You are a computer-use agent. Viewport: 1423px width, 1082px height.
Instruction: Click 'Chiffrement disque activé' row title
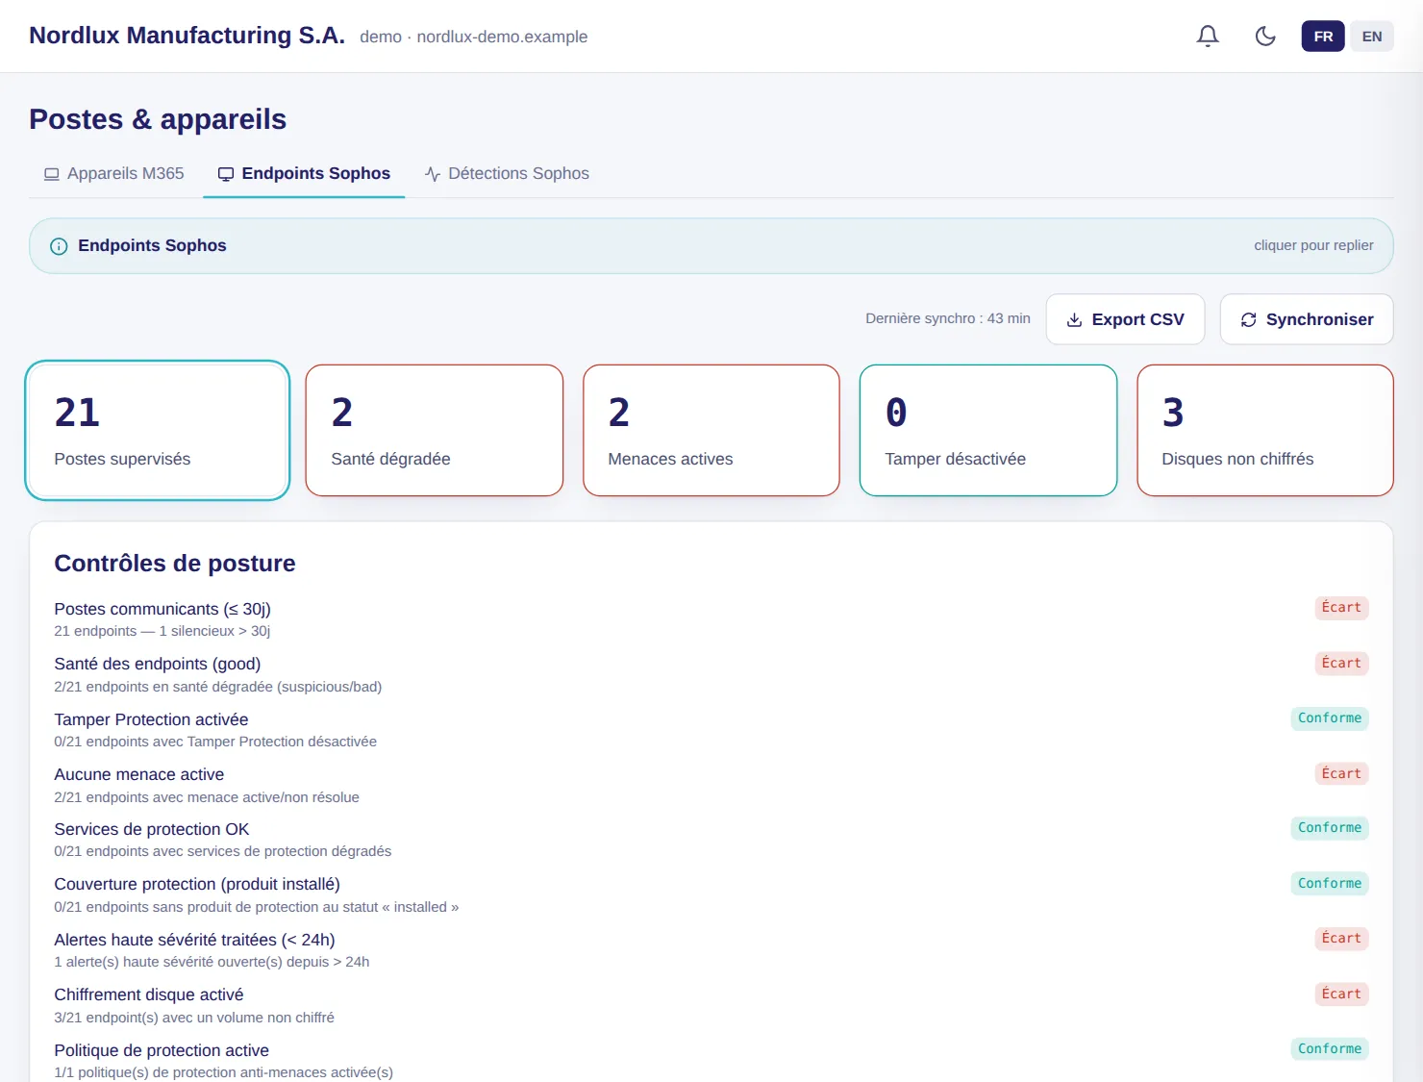tap(149, 994)
